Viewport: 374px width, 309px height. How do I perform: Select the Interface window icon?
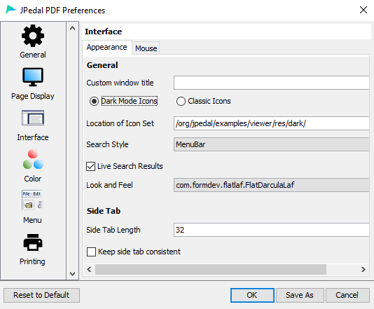33,118
